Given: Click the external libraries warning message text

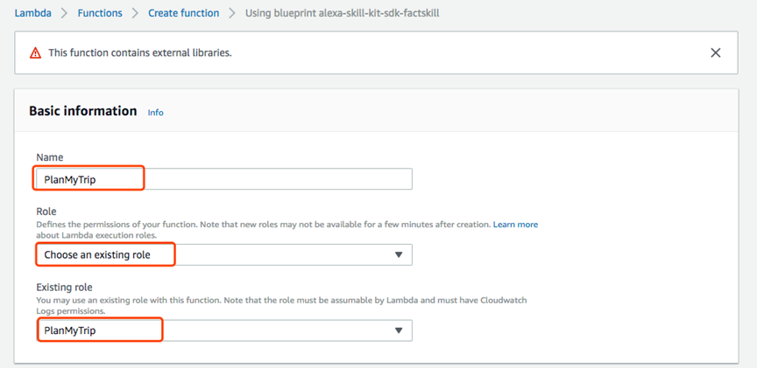Looking at the screenshot, I should (139, 53).
